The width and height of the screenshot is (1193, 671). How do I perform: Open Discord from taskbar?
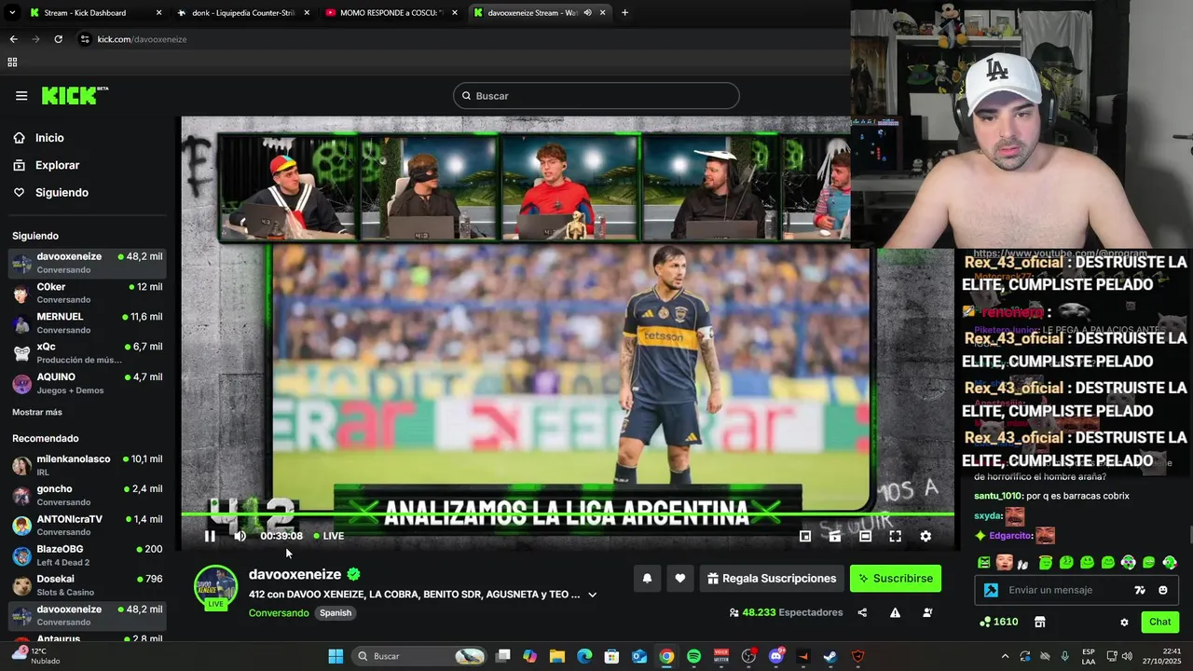point(776,656)
